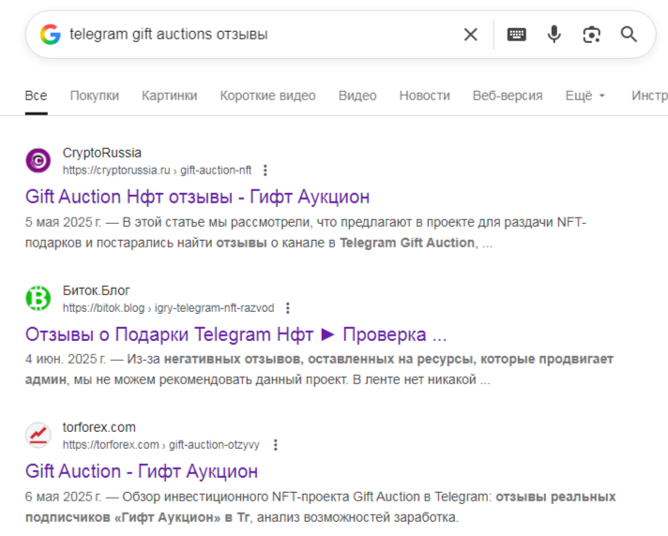
Task: Switch to the Картинки tab
Action: coord(170,96)
